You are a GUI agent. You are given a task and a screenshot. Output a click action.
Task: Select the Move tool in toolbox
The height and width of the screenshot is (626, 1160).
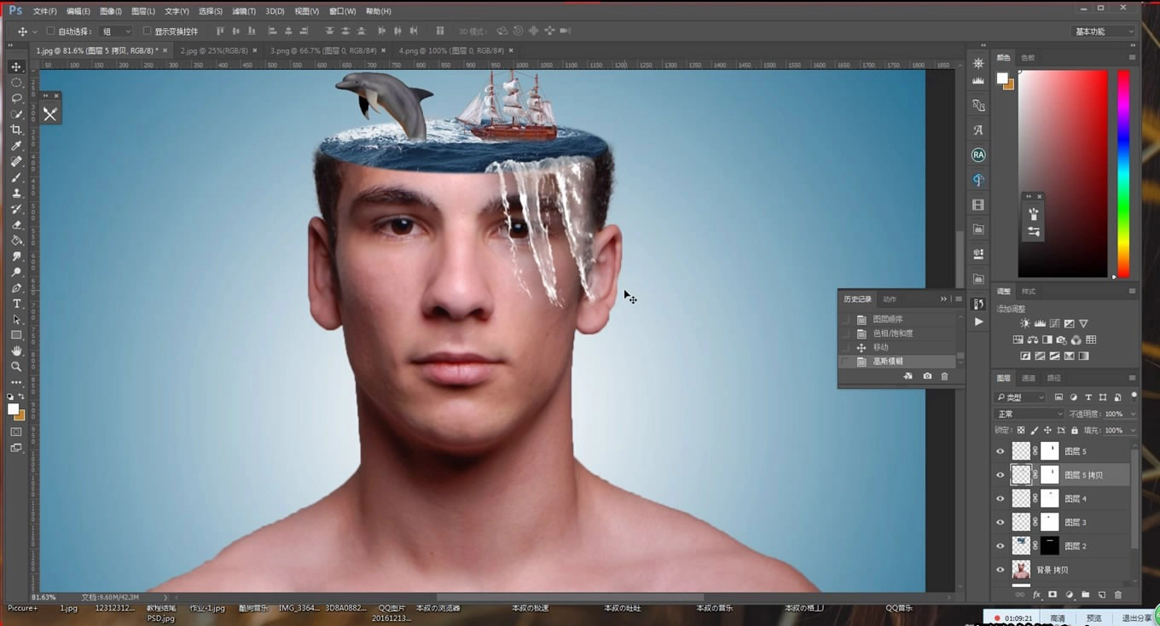[16, 67]
